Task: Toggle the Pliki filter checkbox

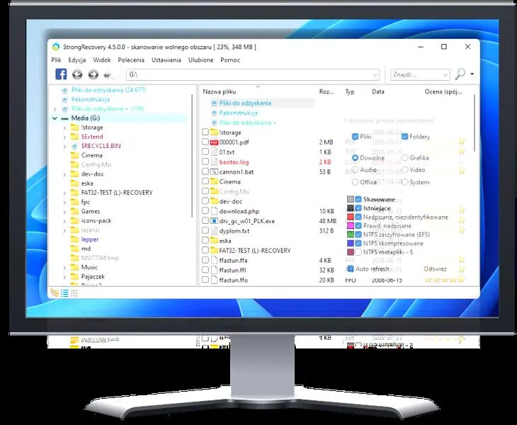Action: (355, 137)
